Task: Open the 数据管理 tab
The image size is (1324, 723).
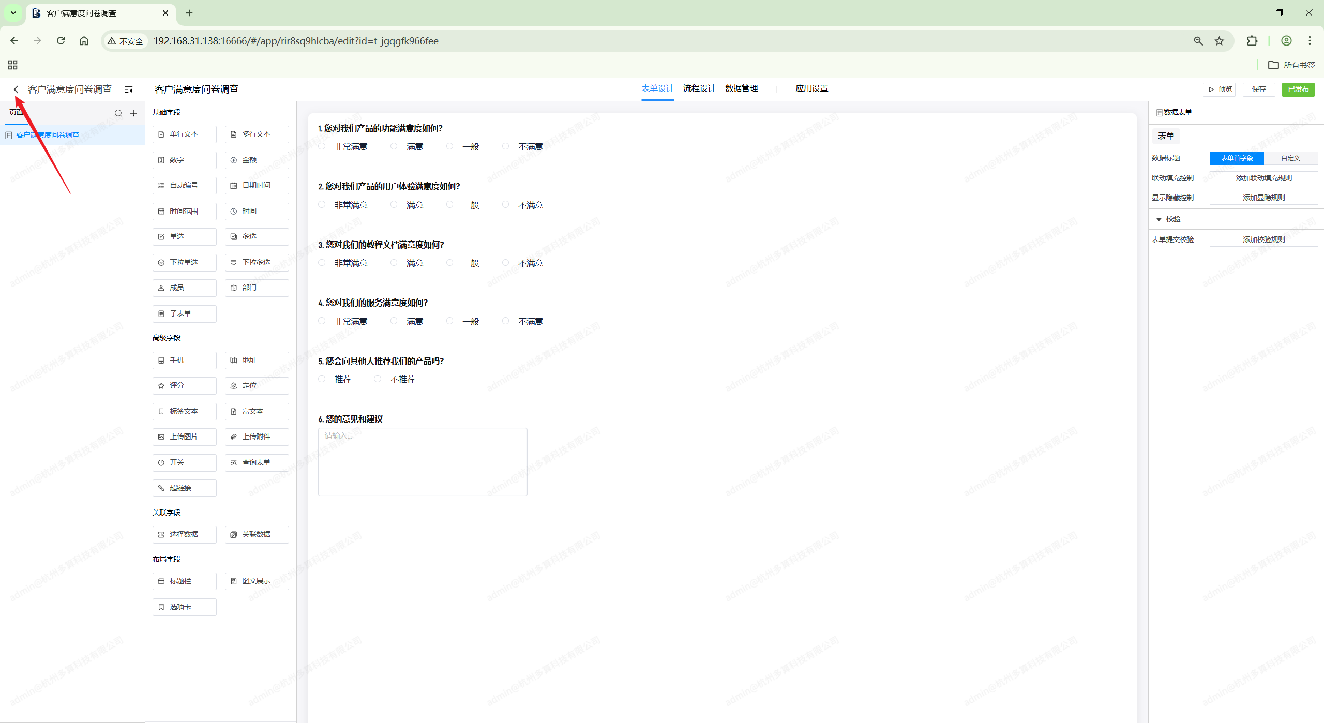Action: [x=741, y=88]
